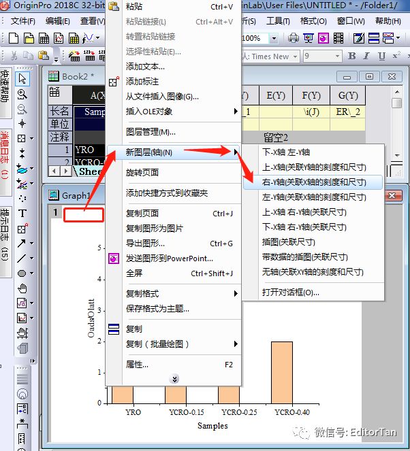
Task: Choose 下-X轴 左-Y轴 option
Action: (313, 152)
